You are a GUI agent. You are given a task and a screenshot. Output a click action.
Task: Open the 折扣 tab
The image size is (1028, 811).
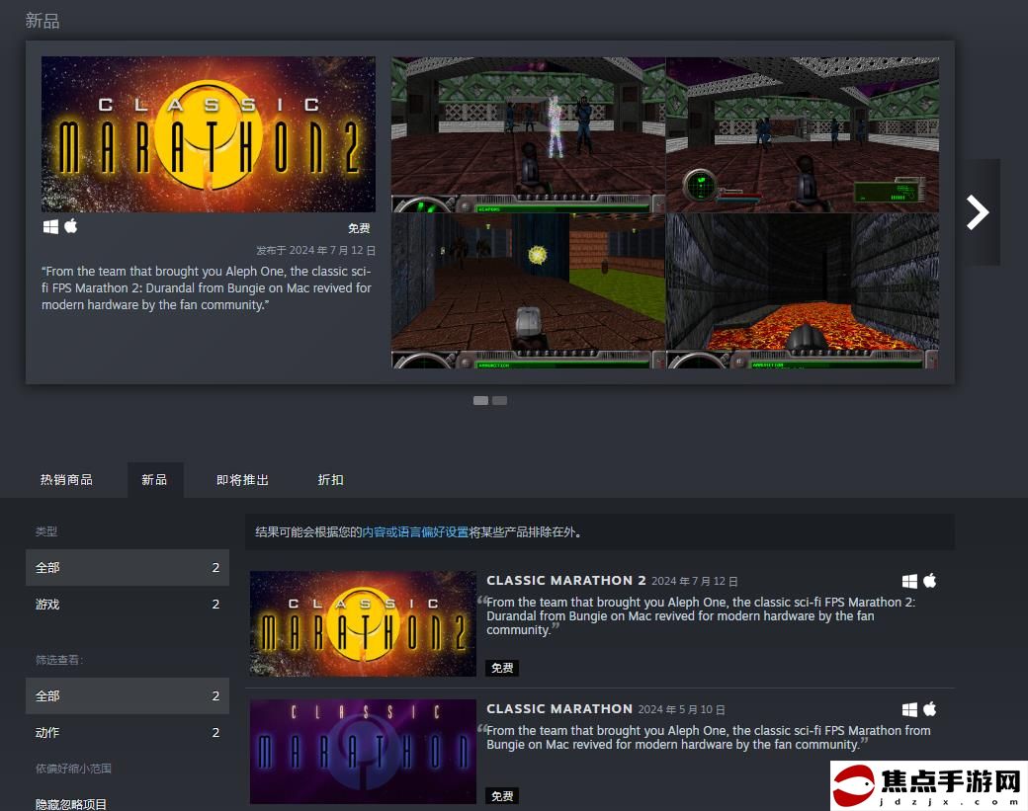pos(330,479)
